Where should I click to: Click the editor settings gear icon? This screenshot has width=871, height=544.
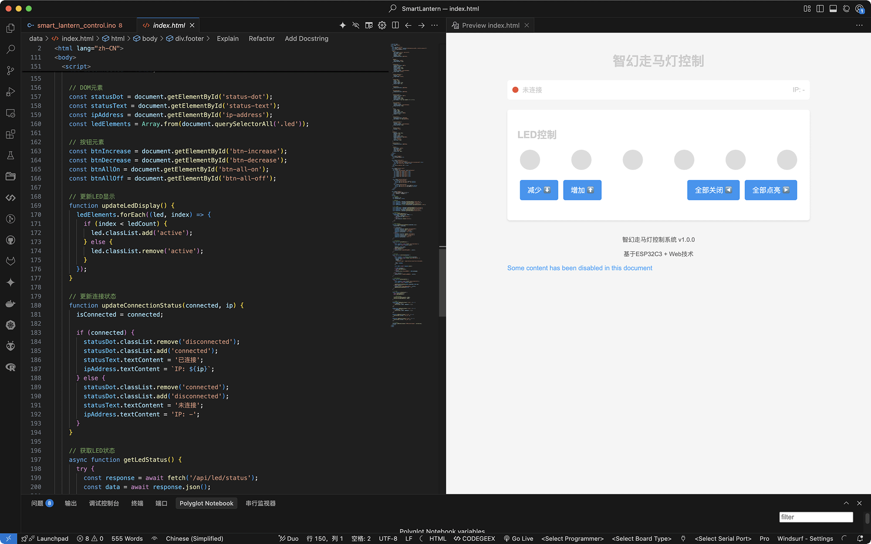(382, 25)
